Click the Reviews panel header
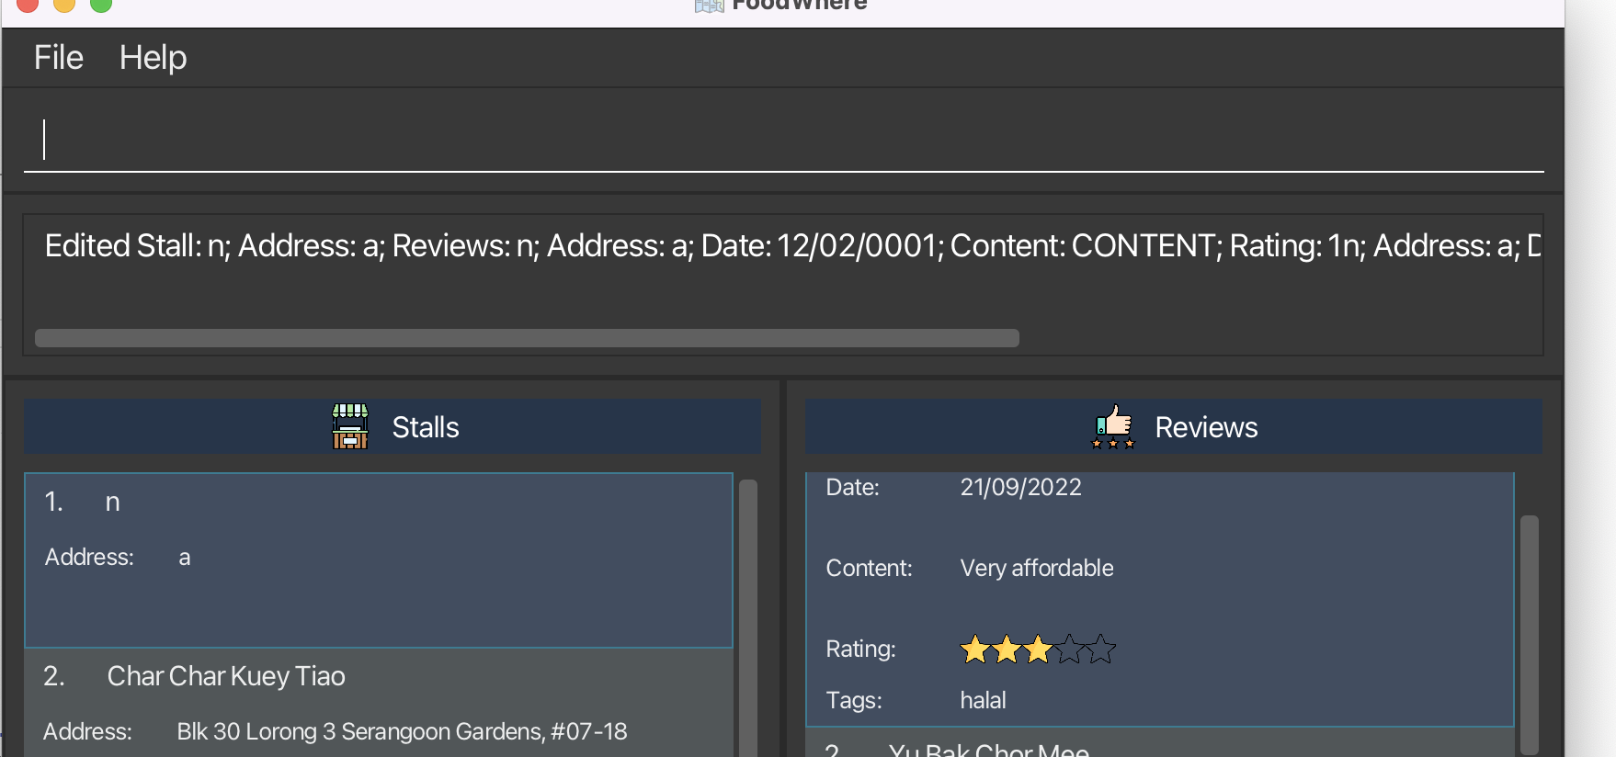 (1174, 426)
